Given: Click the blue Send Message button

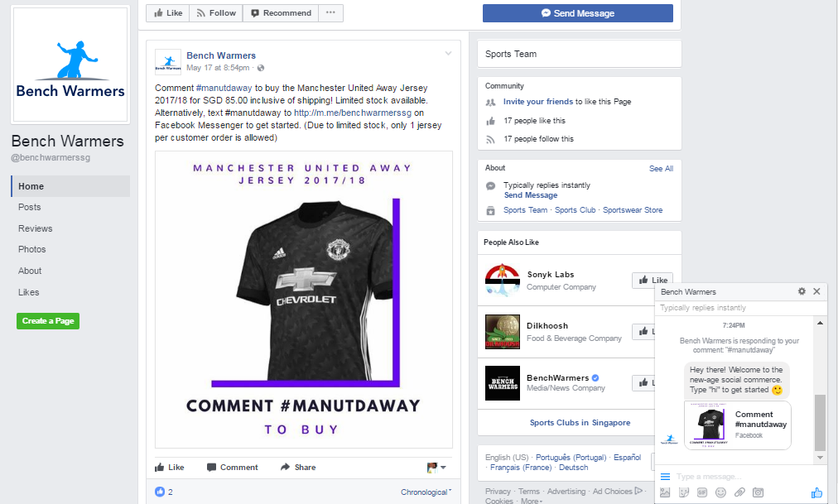Looking at the screenshot, I should point(578,13).
